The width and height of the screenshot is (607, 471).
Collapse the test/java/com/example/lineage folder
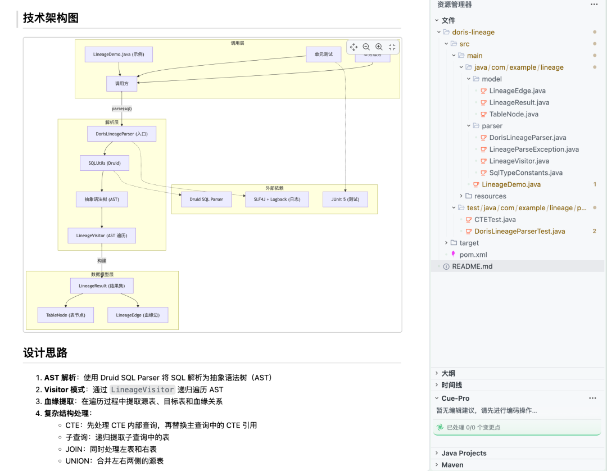coord(454,208)
